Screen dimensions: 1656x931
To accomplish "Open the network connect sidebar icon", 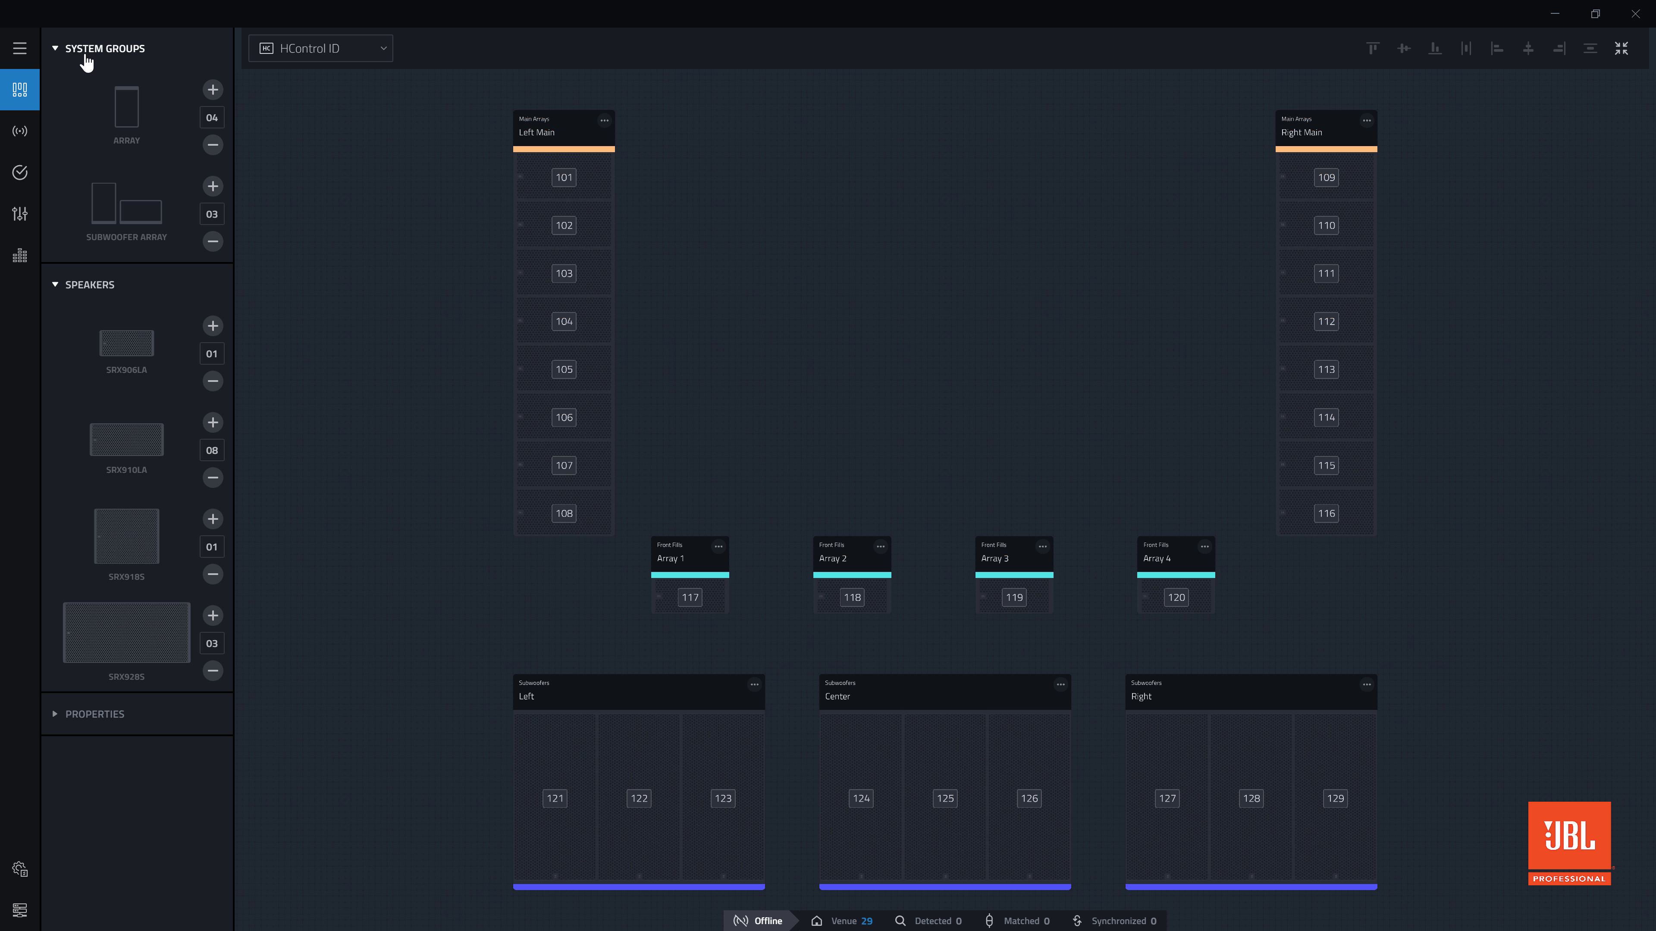I will click(20, 131).
